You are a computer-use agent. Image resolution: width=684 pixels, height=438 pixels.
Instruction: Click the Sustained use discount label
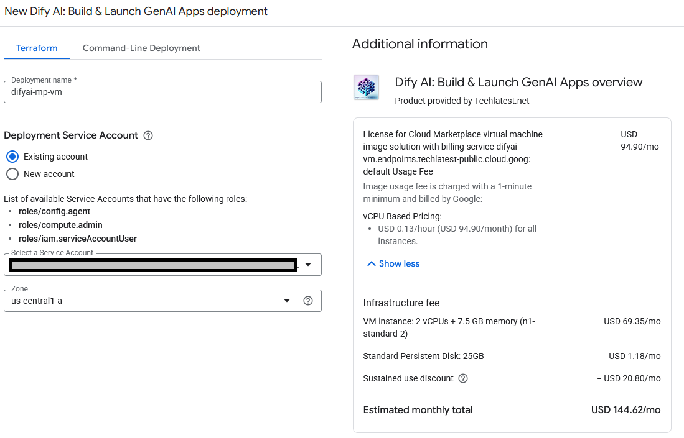coord(408,378)
